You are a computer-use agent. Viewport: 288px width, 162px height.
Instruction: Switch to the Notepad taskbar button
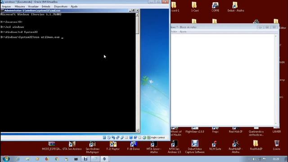95,159
